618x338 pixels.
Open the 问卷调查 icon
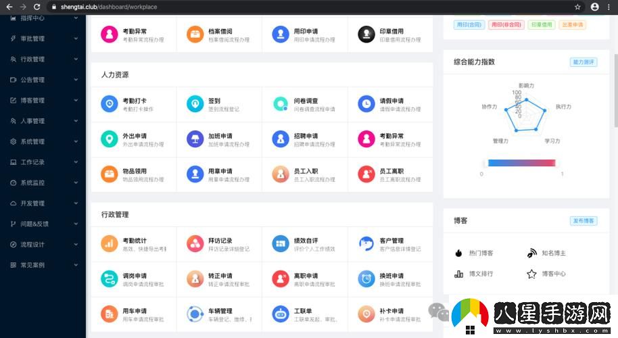coord(281,104)
